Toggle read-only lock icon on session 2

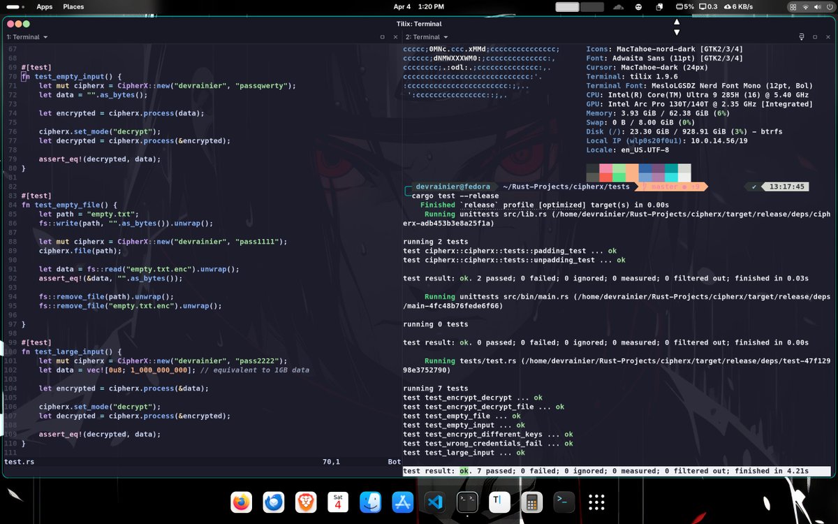(802, 37)
